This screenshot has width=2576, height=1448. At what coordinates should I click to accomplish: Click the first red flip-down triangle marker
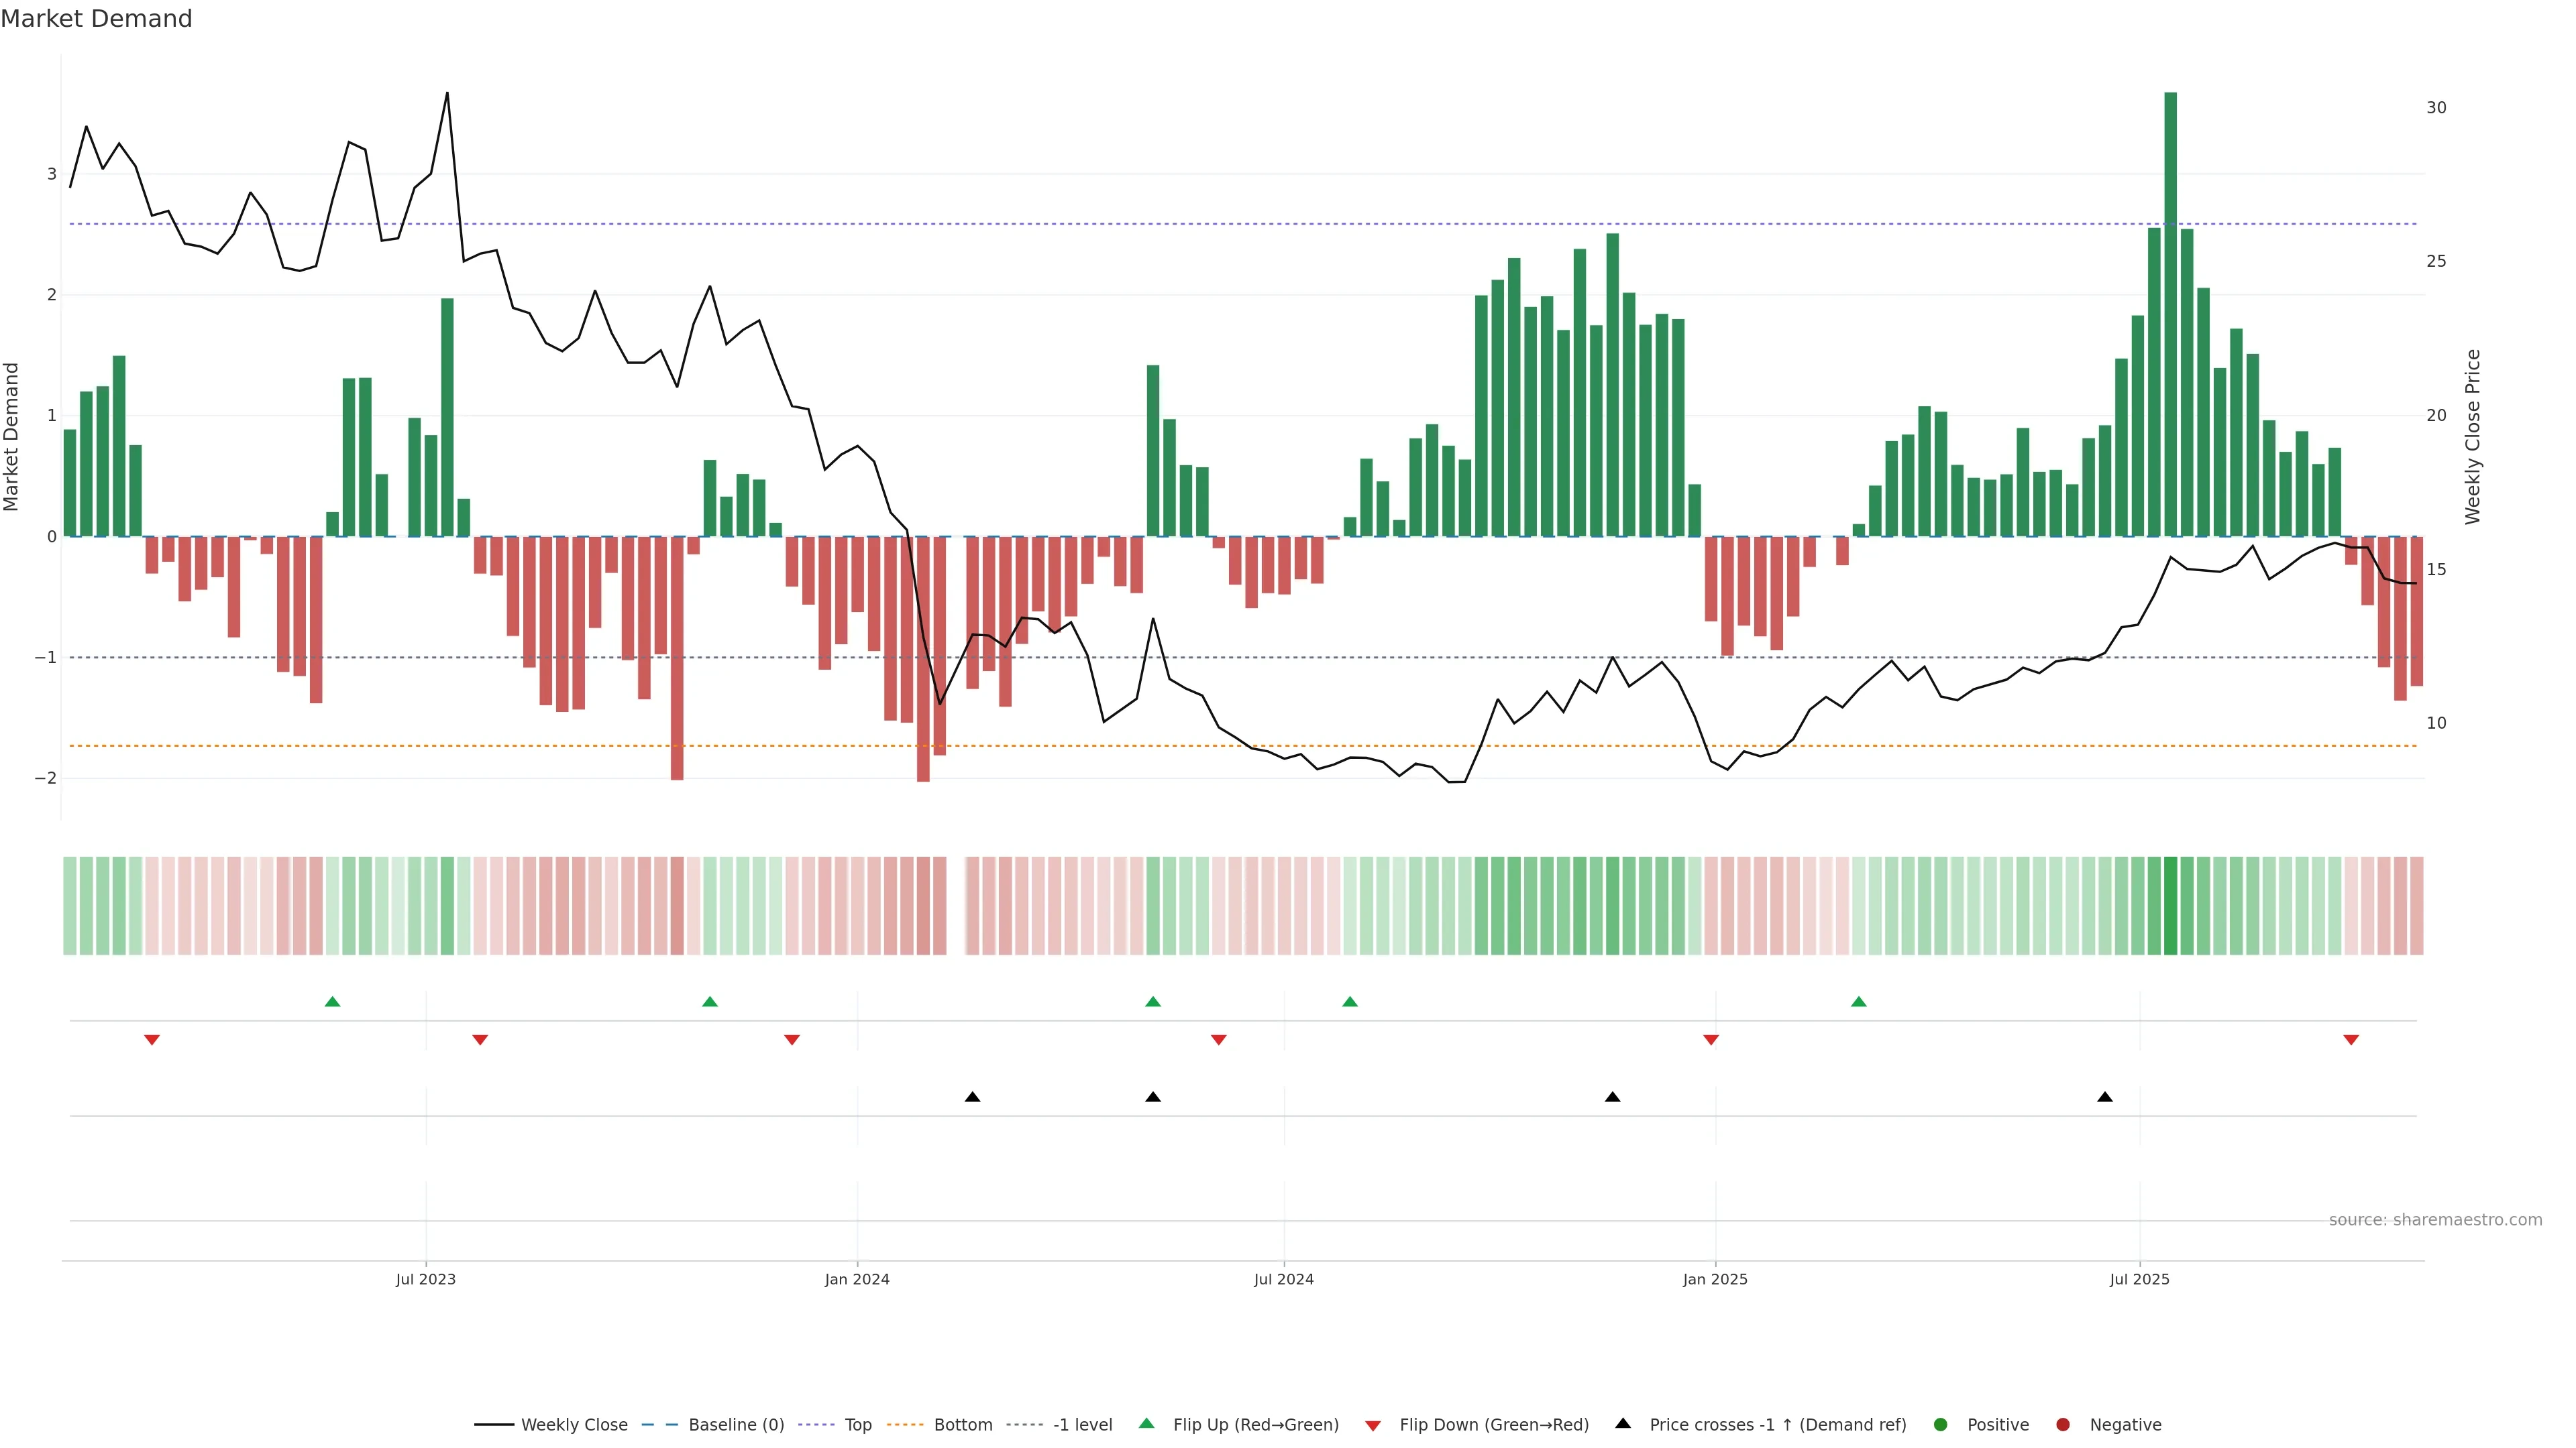point(152,1040)
